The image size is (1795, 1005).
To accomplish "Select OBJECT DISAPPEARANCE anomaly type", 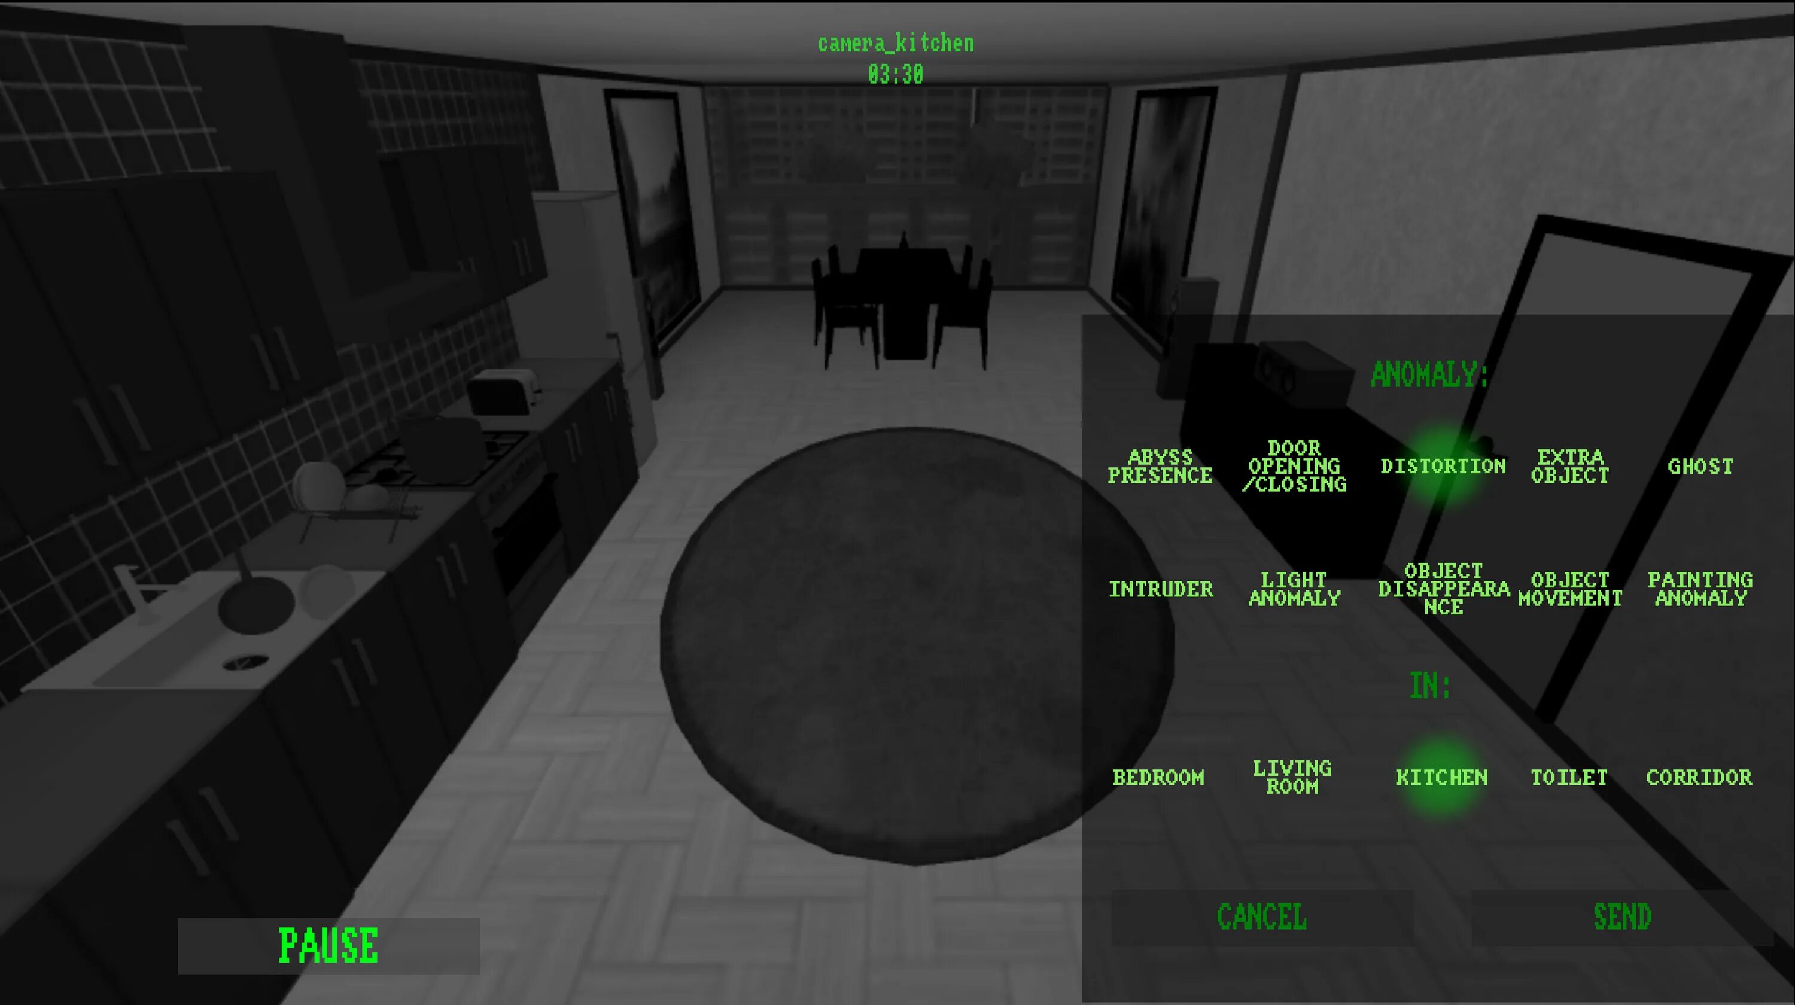I will click(x=1439, y=589).
